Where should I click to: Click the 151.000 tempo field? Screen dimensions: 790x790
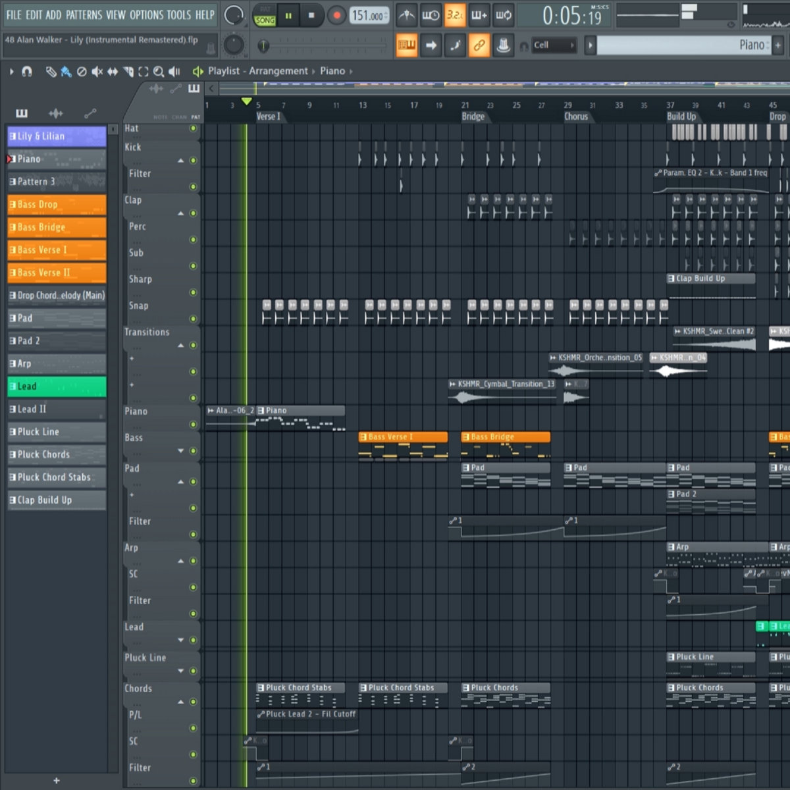tap(370, 15)
